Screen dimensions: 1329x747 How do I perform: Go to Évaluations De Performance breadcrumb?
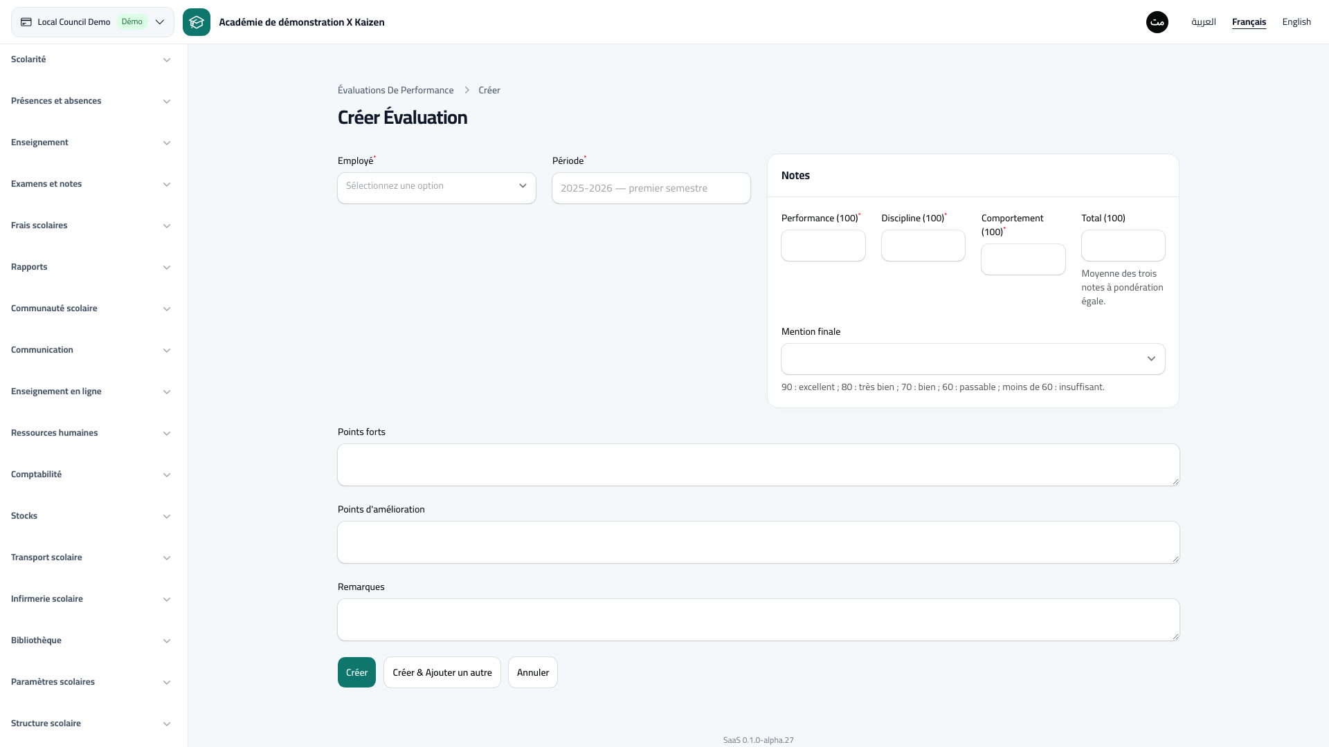pyautogui.click(x=396, y=91)
